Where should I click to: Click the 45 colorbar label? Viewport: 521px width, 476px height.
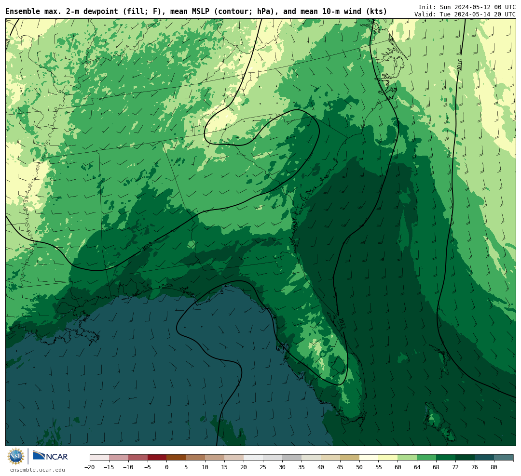tap(340, 467)
